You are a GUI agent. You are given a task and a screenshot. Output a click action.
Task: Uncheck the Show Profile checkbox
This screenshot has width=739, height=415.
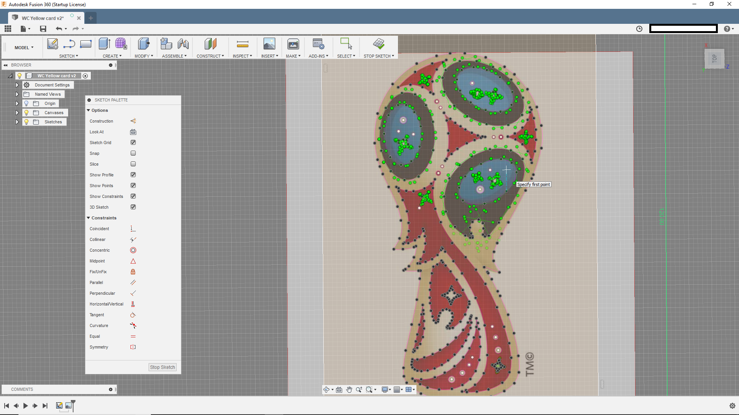point(133,175)
